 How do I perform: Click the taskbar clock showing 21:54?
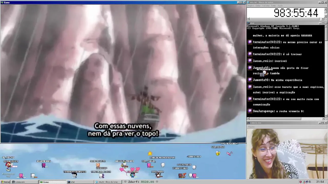tap(320, 182)
